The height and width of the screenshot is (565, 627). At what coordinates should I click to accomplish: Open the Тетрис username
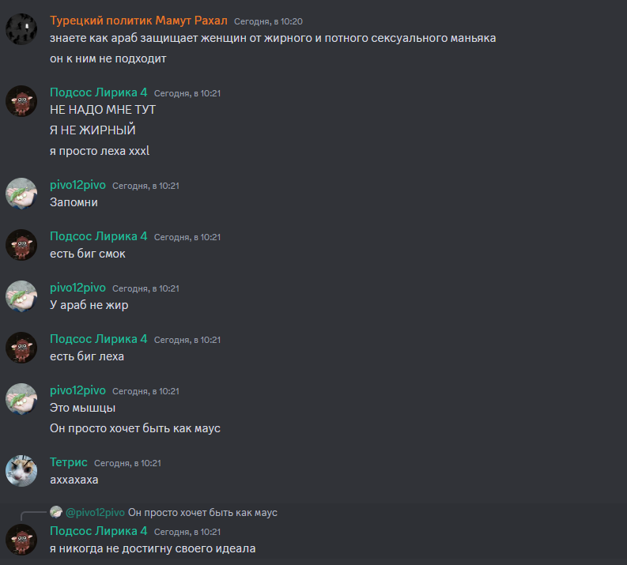[68, 462]
